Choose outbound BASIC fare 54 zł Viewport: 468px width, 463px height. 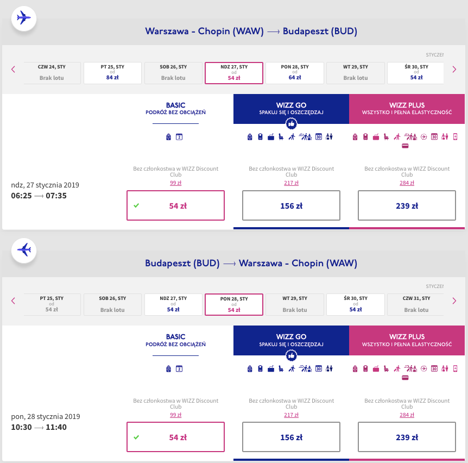click(175, 205)
